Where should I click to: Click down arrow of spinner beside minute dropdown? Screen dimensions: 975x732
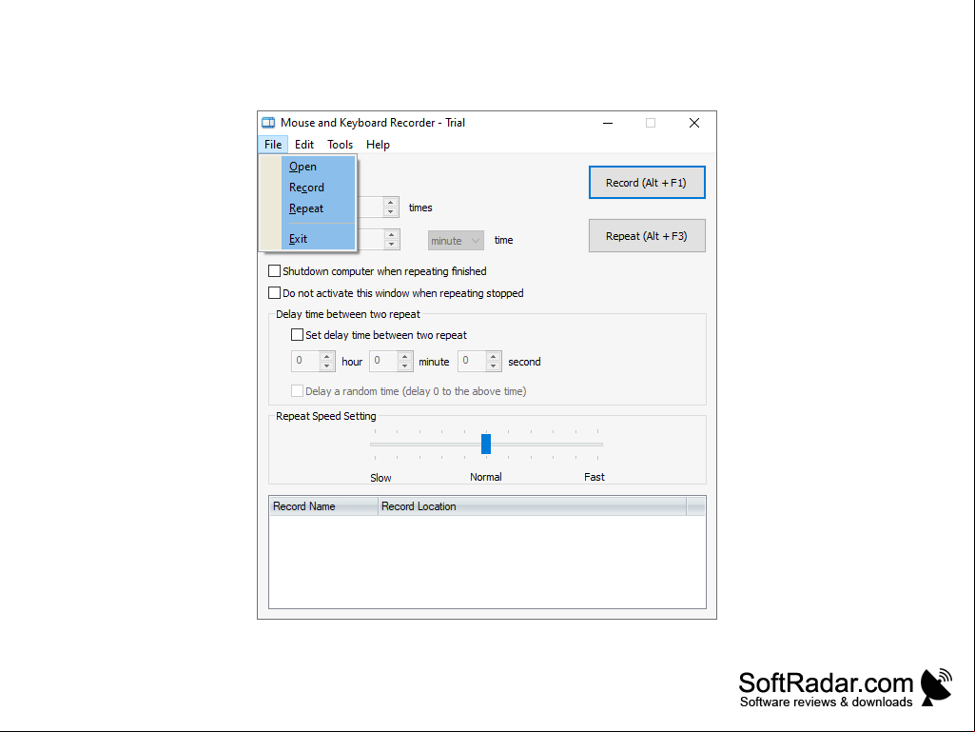point(391,244)
